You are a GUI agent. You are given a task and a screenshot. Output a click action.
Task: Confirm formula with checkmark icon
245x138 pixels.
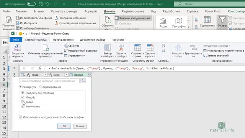click(x=32, y=68)
